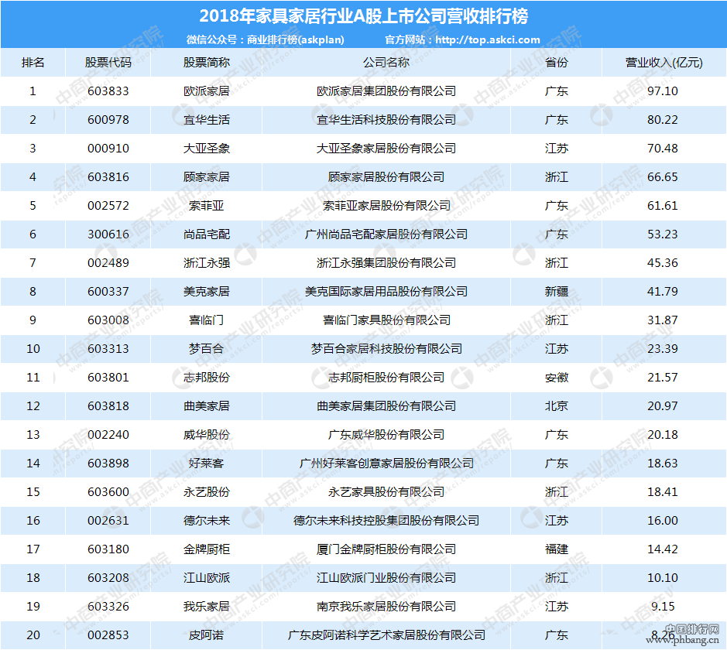Viewport: 727px width, 650px height.
Task: Click stock code 000910
Action: pyautogui.click(x=108, y=149)
